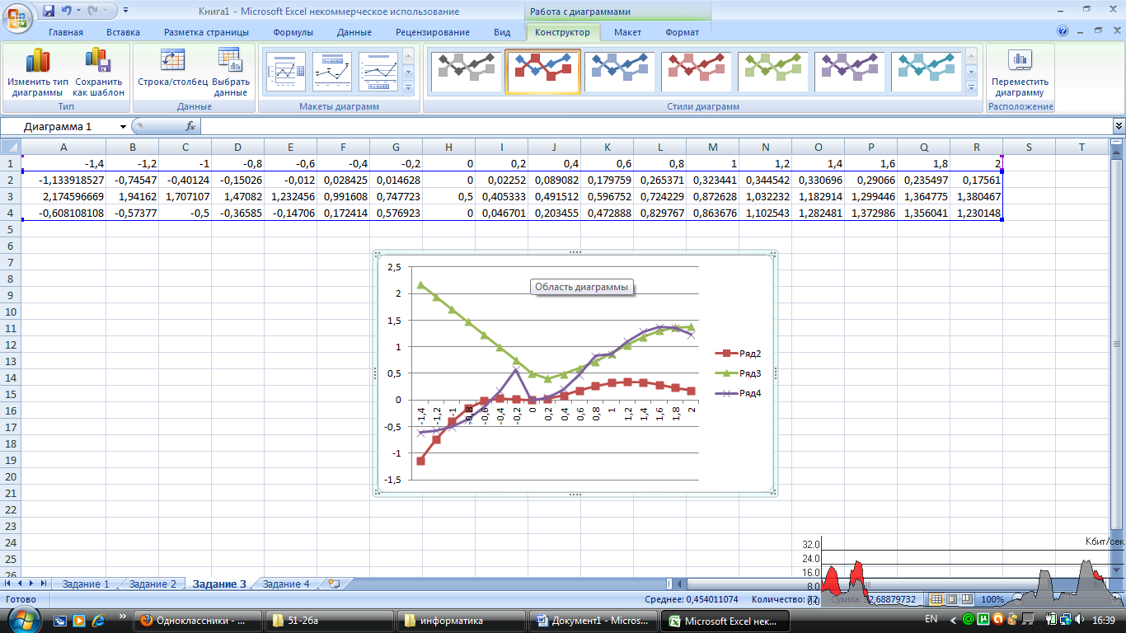Viewport: 1126px width, 633px height.
Task: Choose the purple chart style
Action: click(850, 72)
